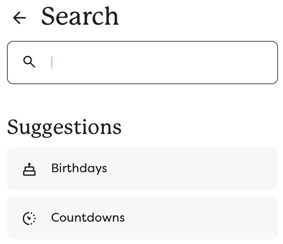
Task: Click the Countdowns label text
Action: pyautogui.click(x=88, y=218)
